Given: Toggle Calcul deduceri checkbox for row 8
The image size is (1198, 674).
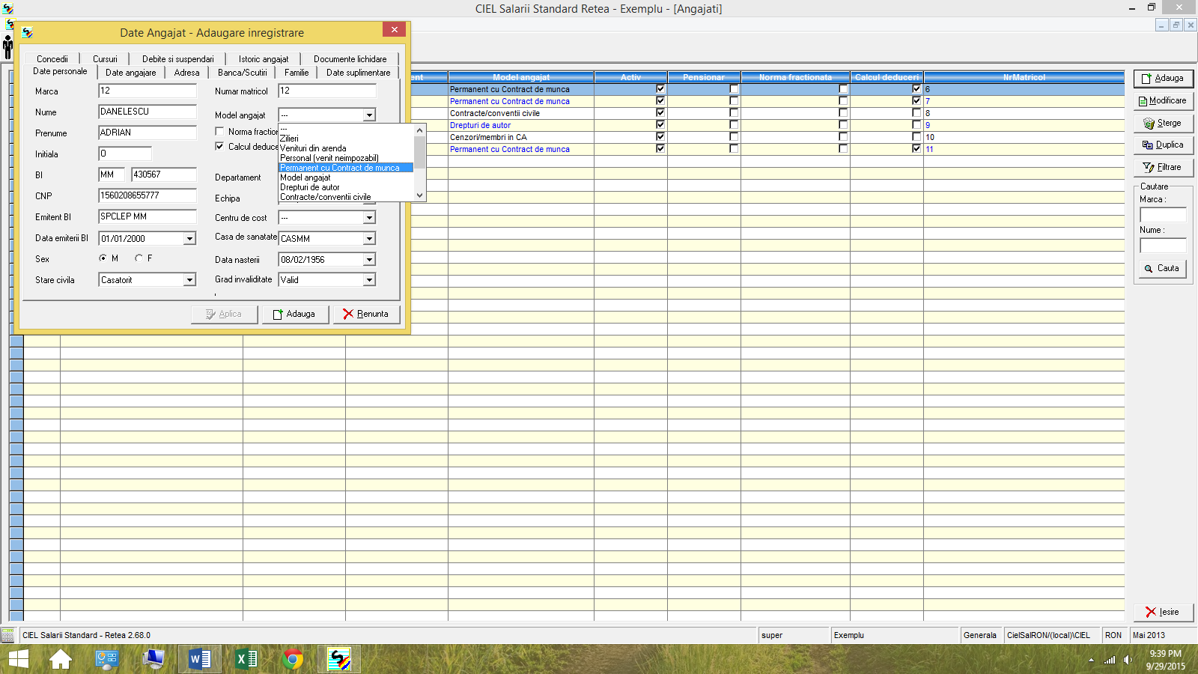Looking at the screenshot, I should (x=916, y=112).
